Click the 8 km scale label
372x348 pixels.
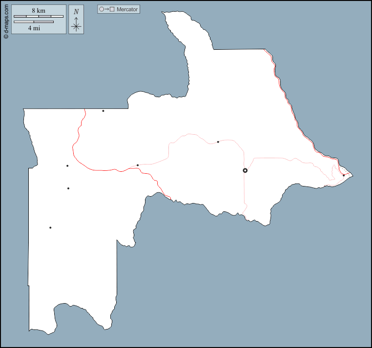39,10
